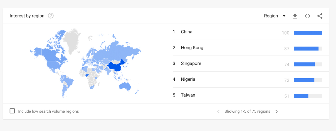Viewport: 336px width, 131px height.
Task: Click Taiwan's interest bar at 51
Action: click(x=301, y=96)
